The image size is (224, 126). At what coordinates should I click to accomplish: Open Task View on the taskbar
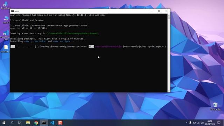pyautogui.click(x=20, y=123)
